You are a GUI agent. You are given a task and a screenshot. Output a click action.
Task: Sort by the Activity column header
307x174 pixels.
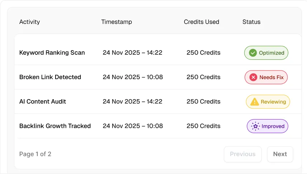(30, 22)
